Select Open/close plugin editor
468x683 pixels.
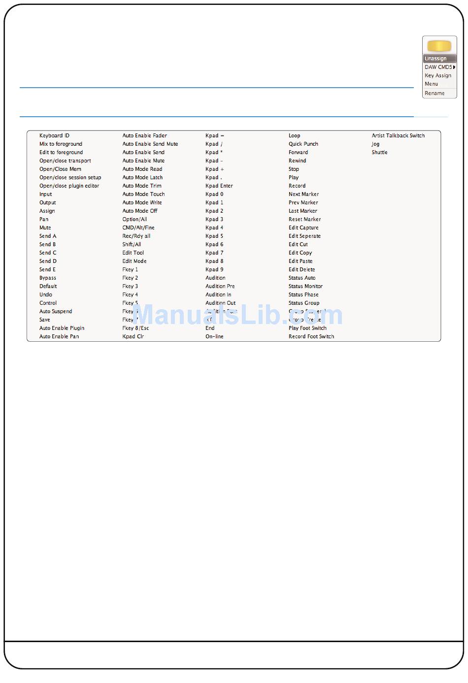(69, 186)
